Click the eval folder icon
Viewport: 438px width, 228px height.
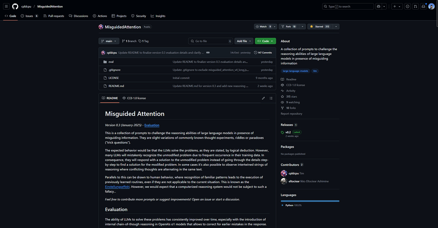point(105,62)
